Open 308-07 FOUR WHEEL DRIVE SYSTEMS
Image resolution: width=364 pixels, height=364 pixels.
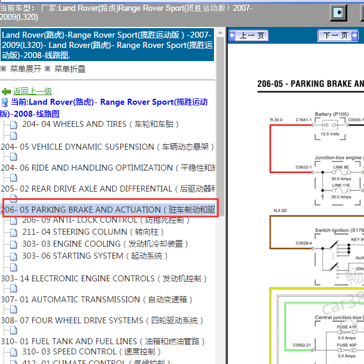point(102,320)
